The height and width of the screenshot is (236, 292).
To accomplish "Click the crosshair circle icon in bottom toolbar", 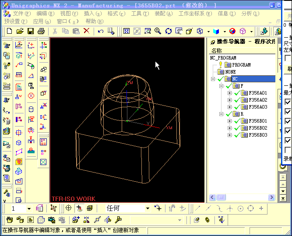I will click(x=69, y=208).
